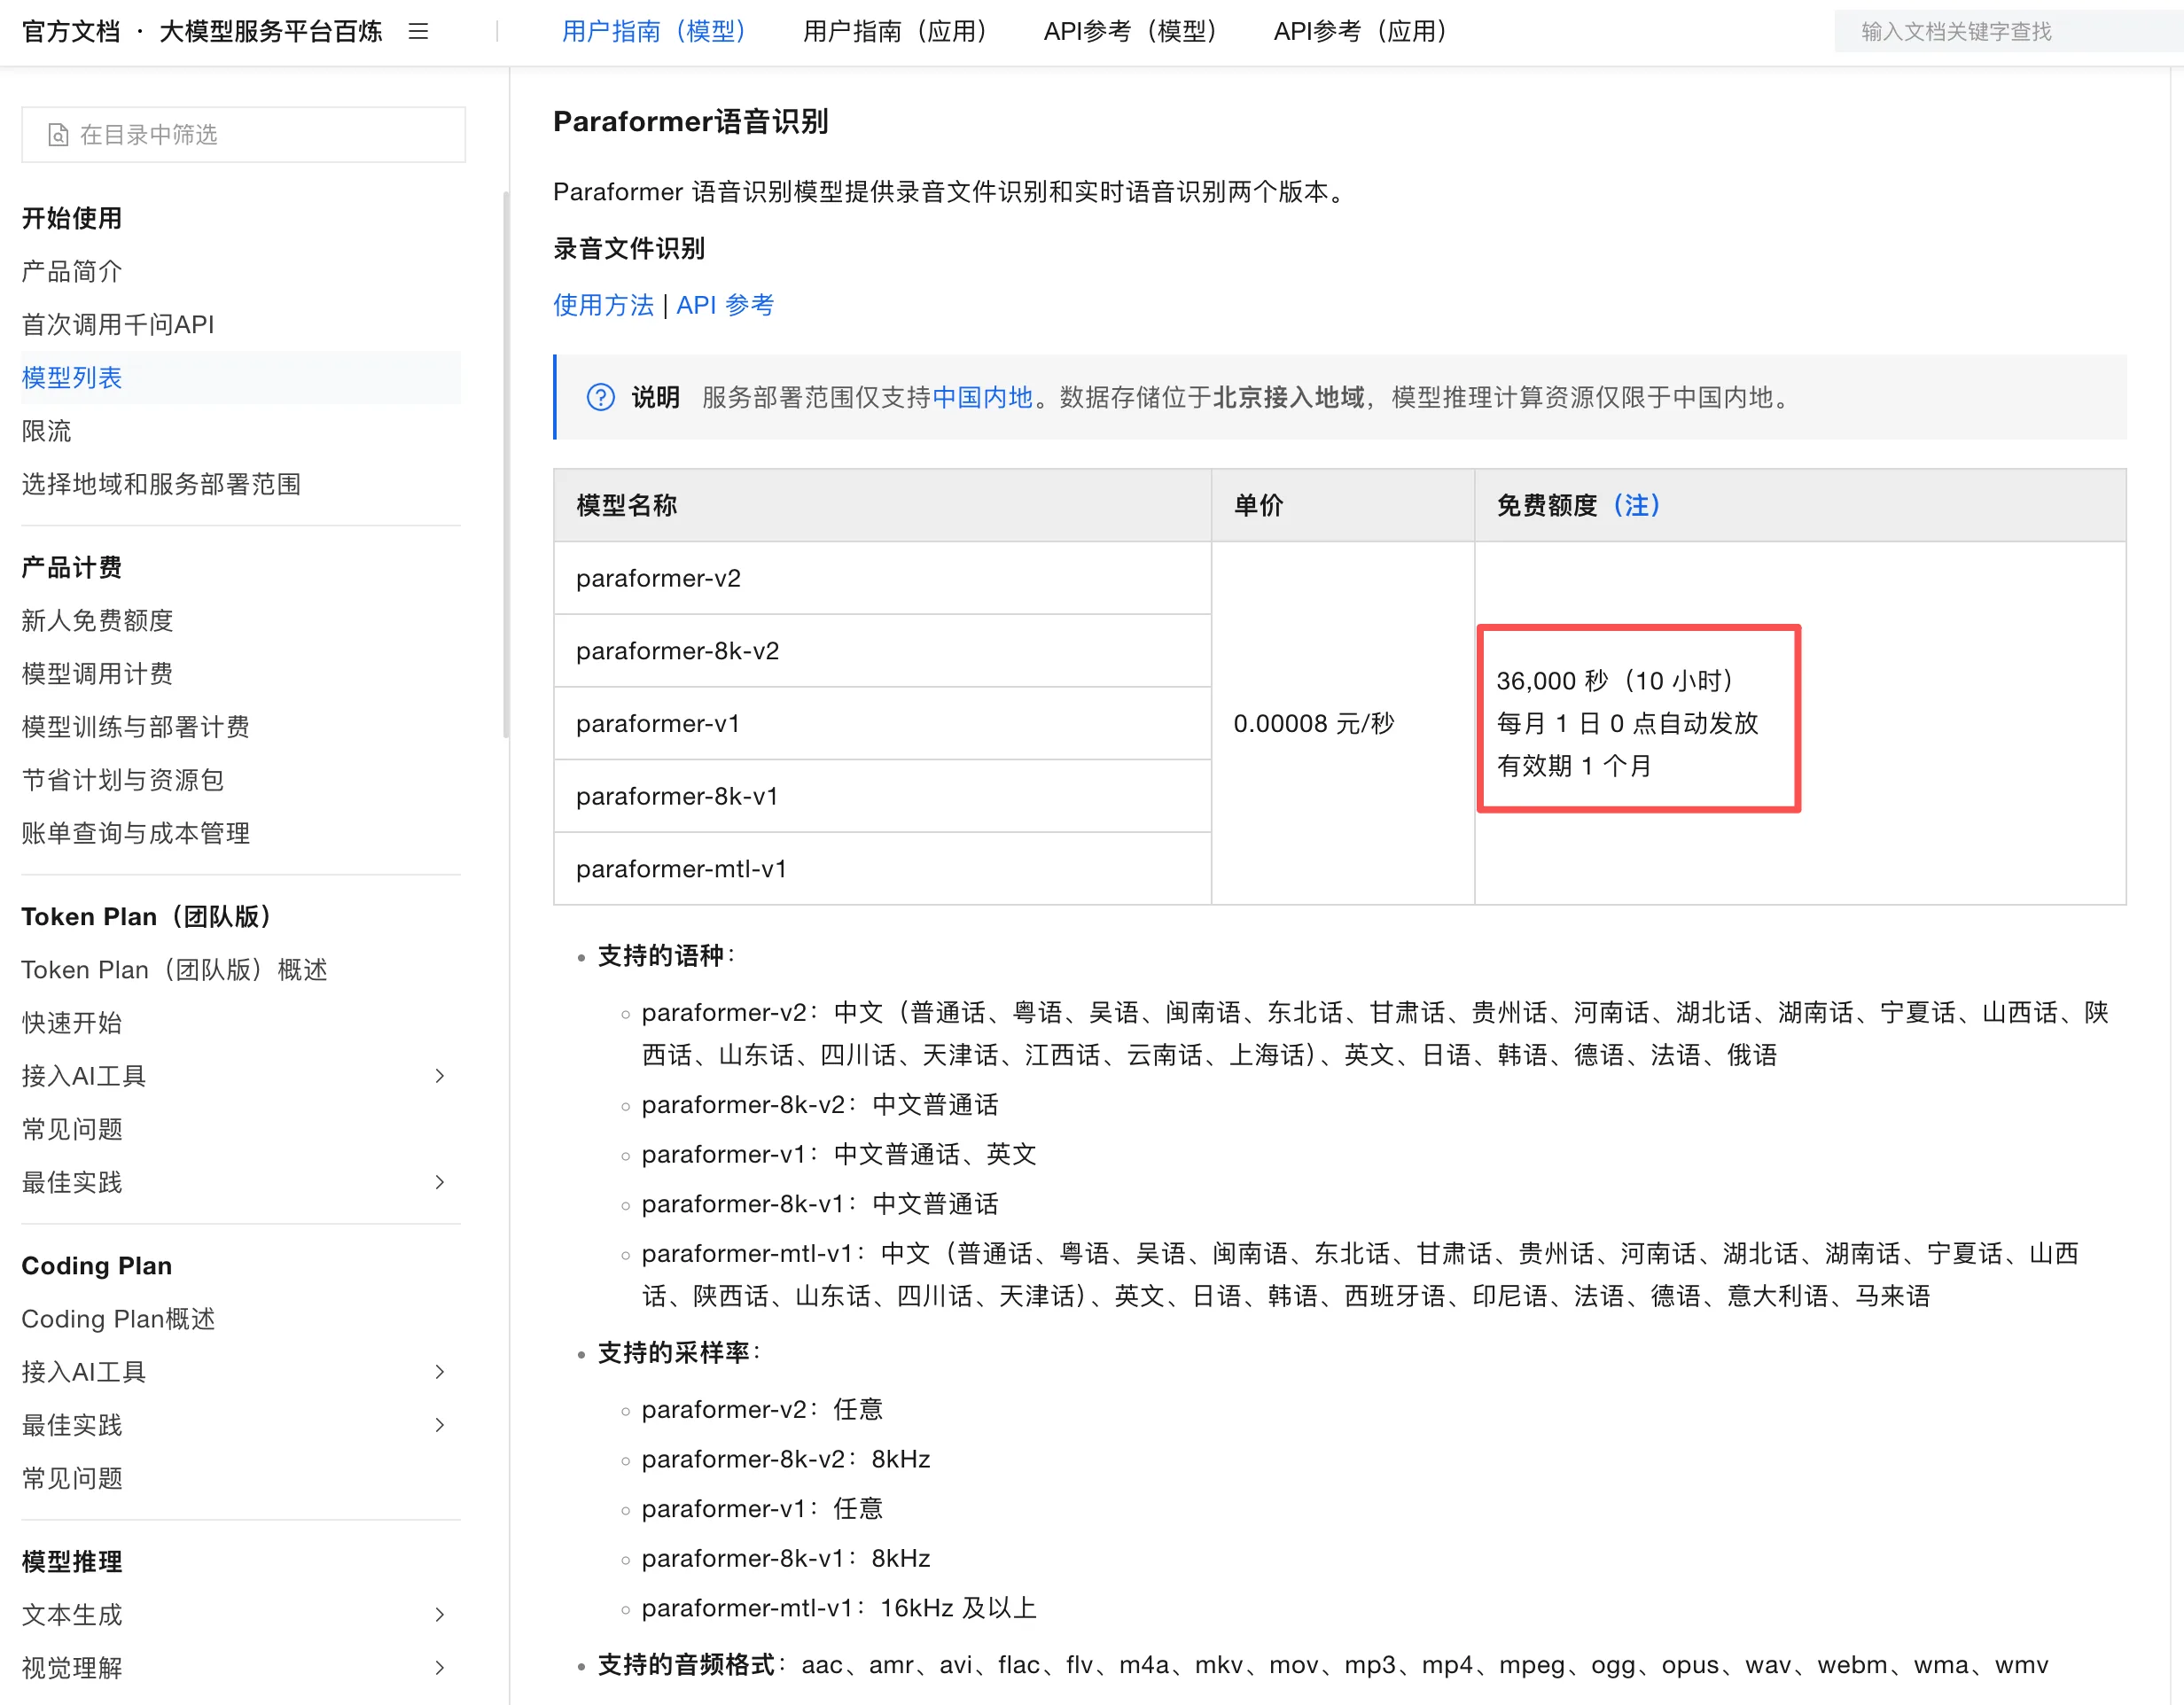Click the 官方文档 title link
The image size is (2184, 1705).
71,32
